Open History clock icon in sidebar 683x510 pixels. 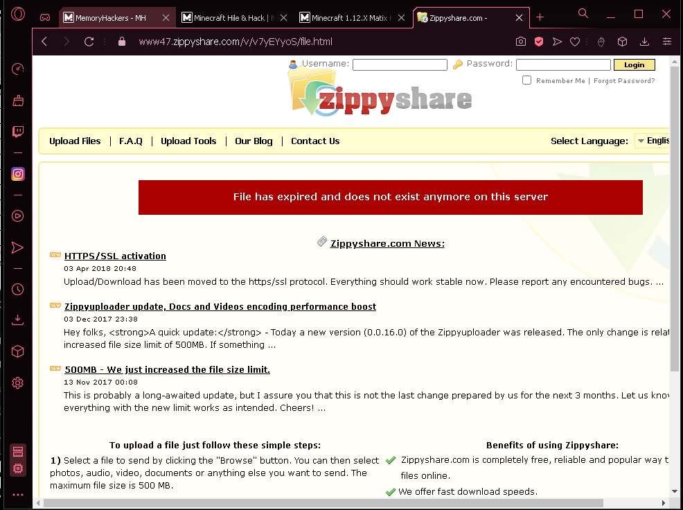tap(17, 290)
